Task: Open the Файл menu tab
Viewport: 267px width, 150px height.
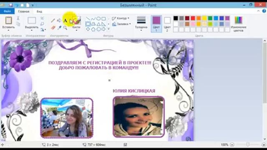Action: pos(7,11)
